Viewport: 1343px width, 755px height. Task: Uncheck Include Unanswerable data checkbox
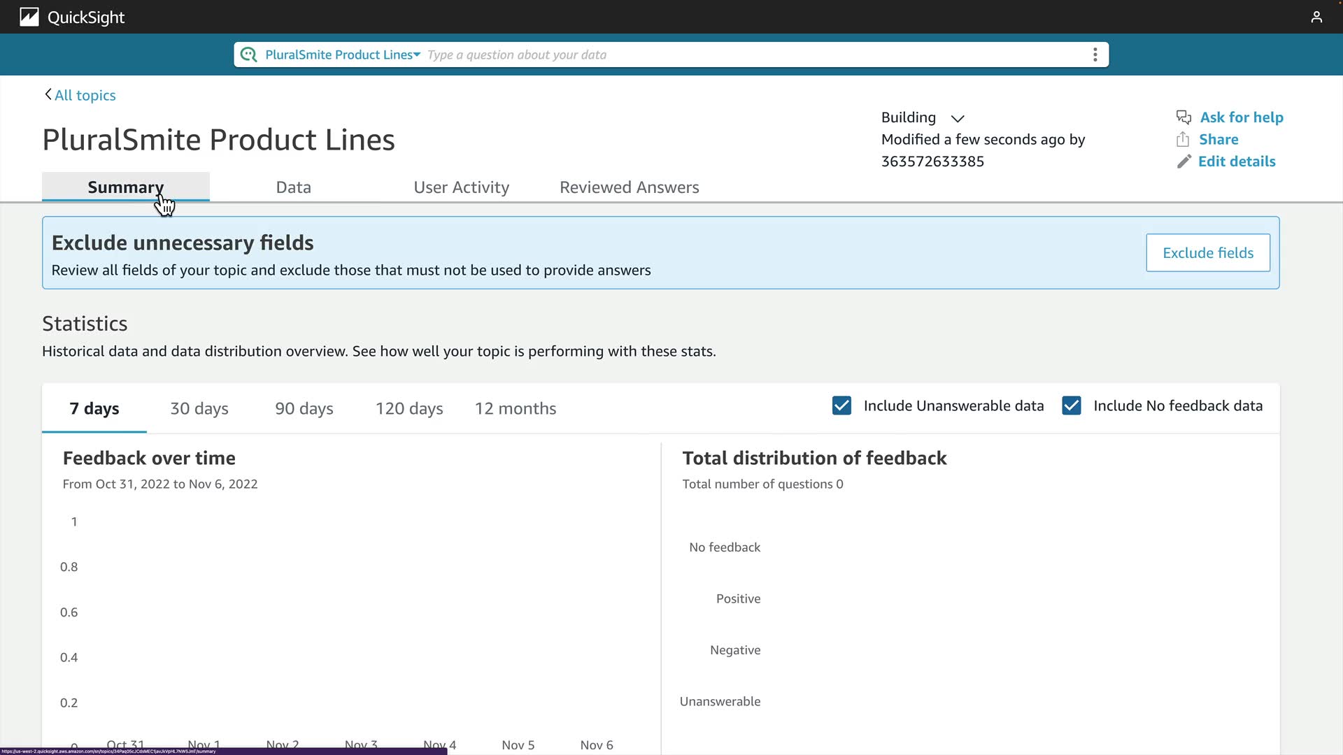[841, 405]
